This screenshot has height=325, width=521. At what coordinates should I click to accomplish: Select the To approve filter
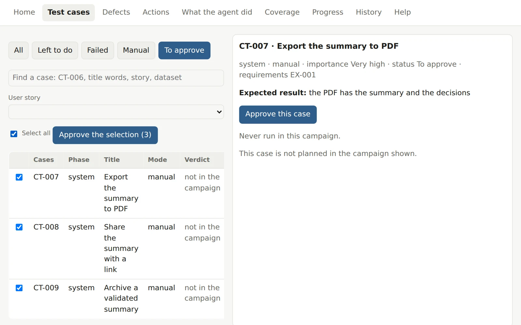pyautogui.click(x=184, y=50)
